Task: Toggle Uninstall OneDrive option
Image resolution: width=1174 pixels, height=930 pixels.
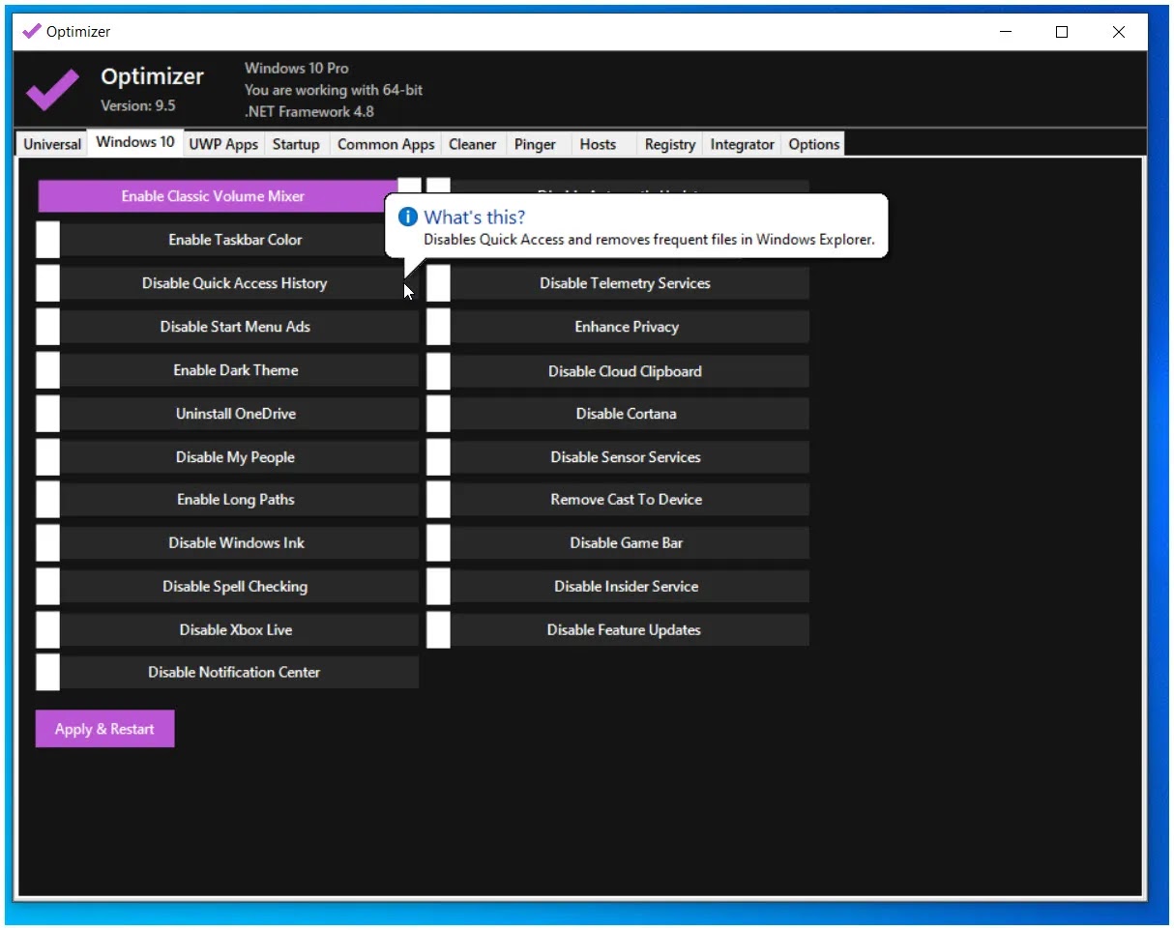Action: 227,414
